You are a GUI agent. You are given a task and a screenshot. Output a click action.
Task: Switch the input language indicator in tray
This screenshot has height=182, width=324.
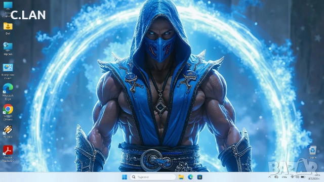coord(285,177)
